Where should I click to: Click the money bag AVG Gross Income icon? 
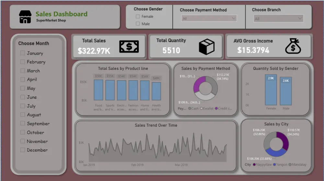[x=293, y=46]
